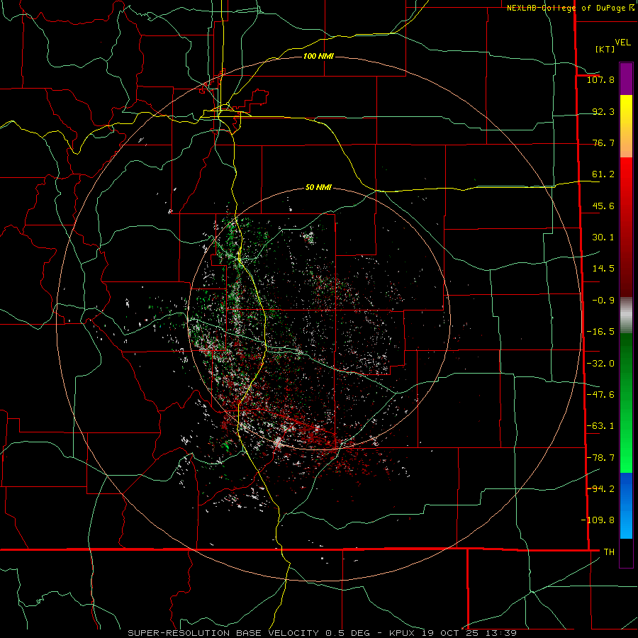Click the 14.5 velocity scale value
Image resolution: width=638 pixels, height=638 pixels.
pos(603,269)
